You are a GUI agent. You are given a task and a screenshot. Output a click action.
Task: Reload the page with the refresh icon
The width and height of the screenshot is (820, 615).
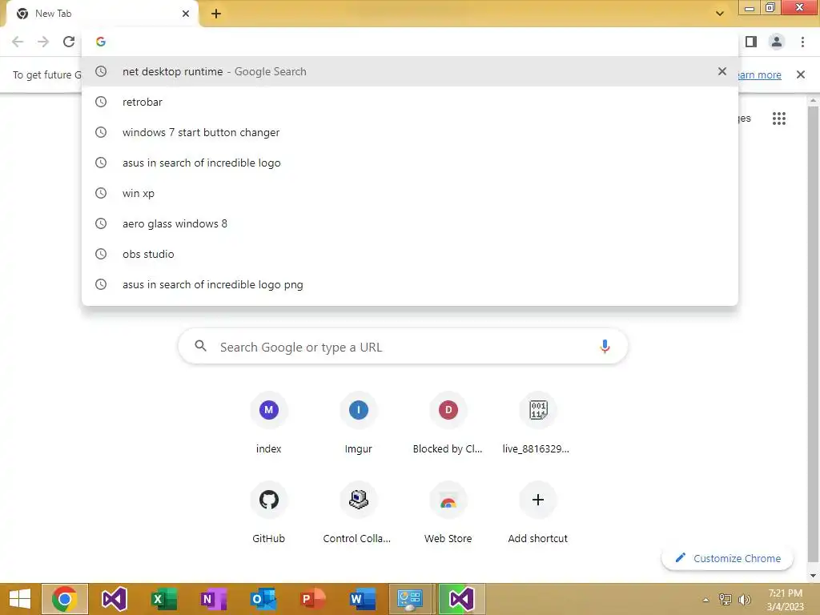pyautogui.click(x=69, y=42)
